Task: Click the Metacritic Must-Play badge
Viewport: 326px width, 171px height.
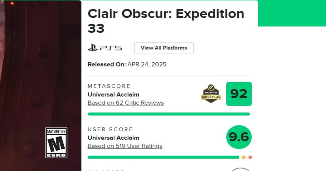Action: [210, 94]
